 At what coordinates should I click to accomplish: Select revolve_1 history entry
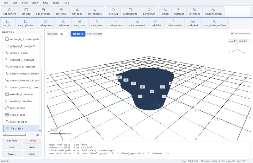pyautogui.click(x=21, y=101)
